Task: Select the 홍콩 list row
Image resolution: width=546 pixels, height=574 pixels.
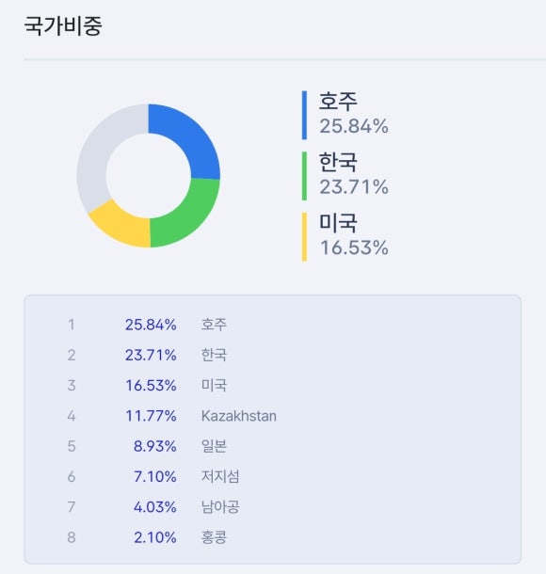Action: point(272,537)
